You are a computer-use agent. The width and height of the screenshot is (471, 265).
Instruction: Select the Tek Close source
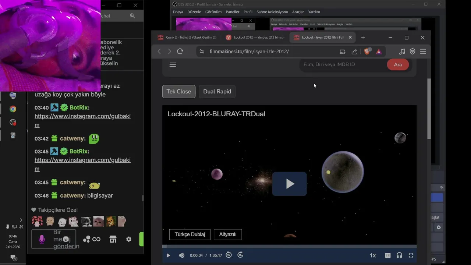point(179,91)
